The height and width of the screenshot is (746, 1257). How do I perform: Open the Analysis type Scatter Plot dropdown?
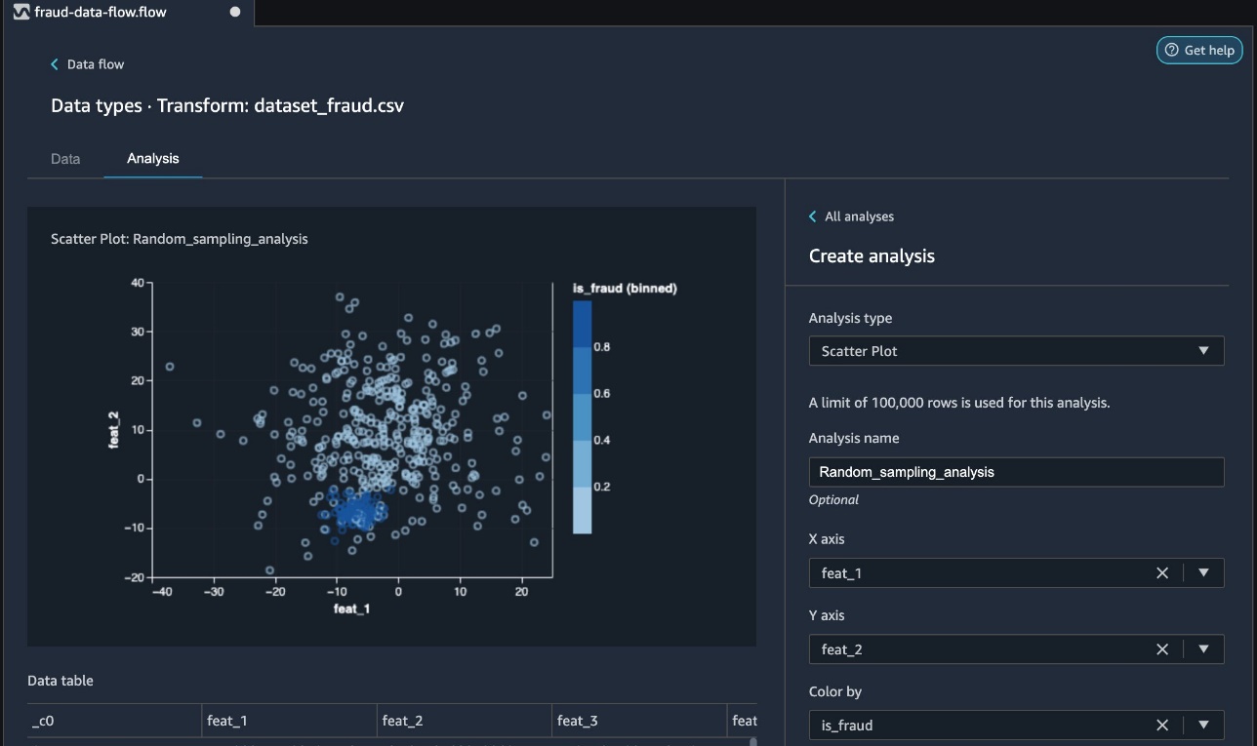[1016, 351]
